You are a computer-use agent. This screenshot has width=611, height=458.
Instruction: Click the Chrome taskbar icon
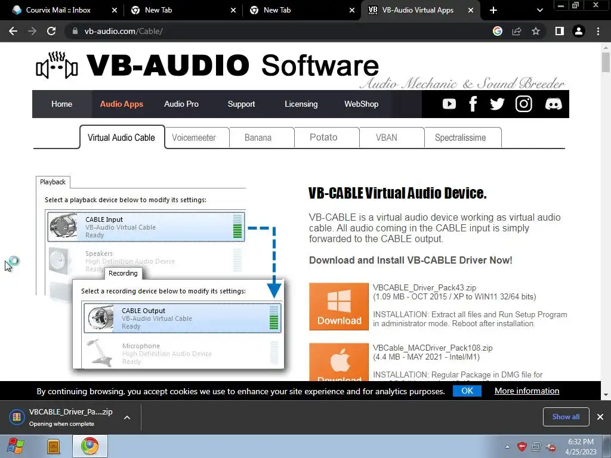90,446
